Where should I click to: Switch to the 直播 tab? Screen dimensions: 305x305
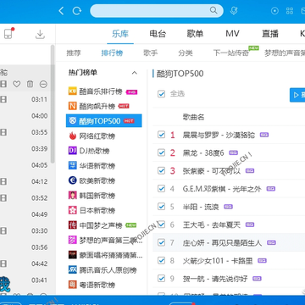[x=270, y=34]
